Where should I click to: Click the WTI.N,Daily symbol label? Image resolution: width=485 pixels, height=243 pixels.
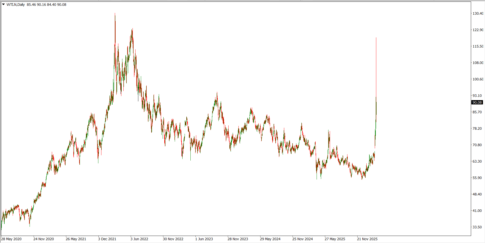coord(16,5)
